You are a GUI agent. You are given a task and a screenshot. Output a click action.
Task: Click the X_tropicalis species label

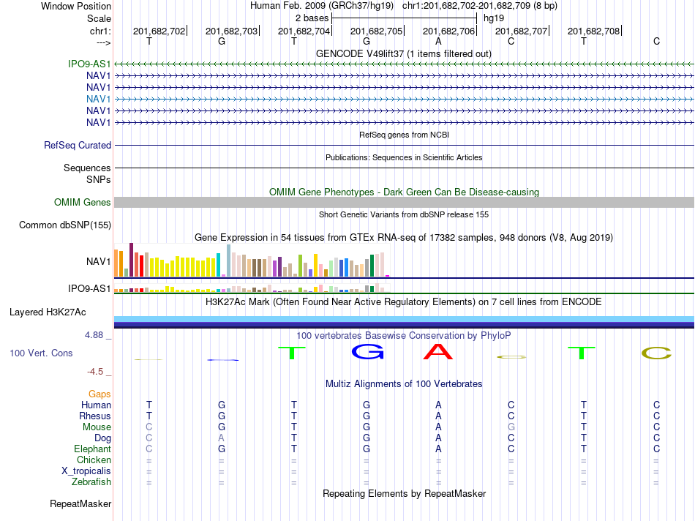pyautogui.click(x=86, y=471)
